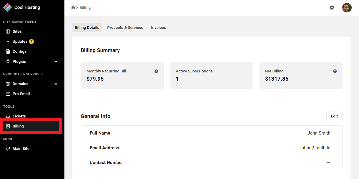359x179 pixels.
Task: Click the $79.95 monthly bill amount
Action: coord(95,79)
